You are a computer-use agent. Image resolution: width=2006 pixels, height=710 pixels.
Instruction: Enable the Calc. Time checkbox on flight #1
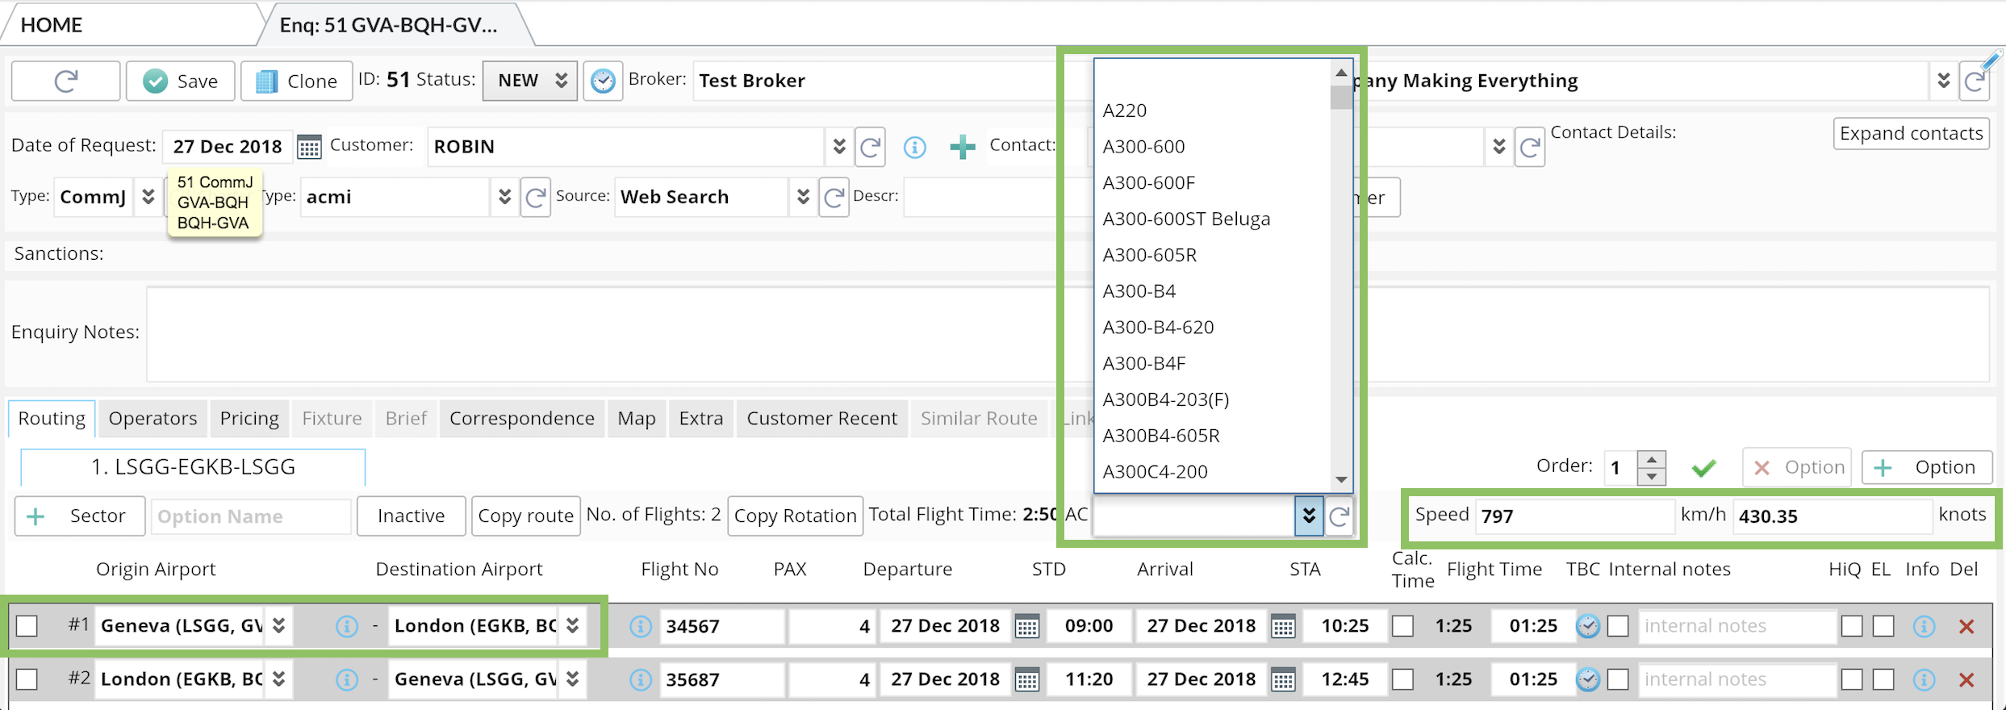pyautogui.click(x=1402, y=626)
